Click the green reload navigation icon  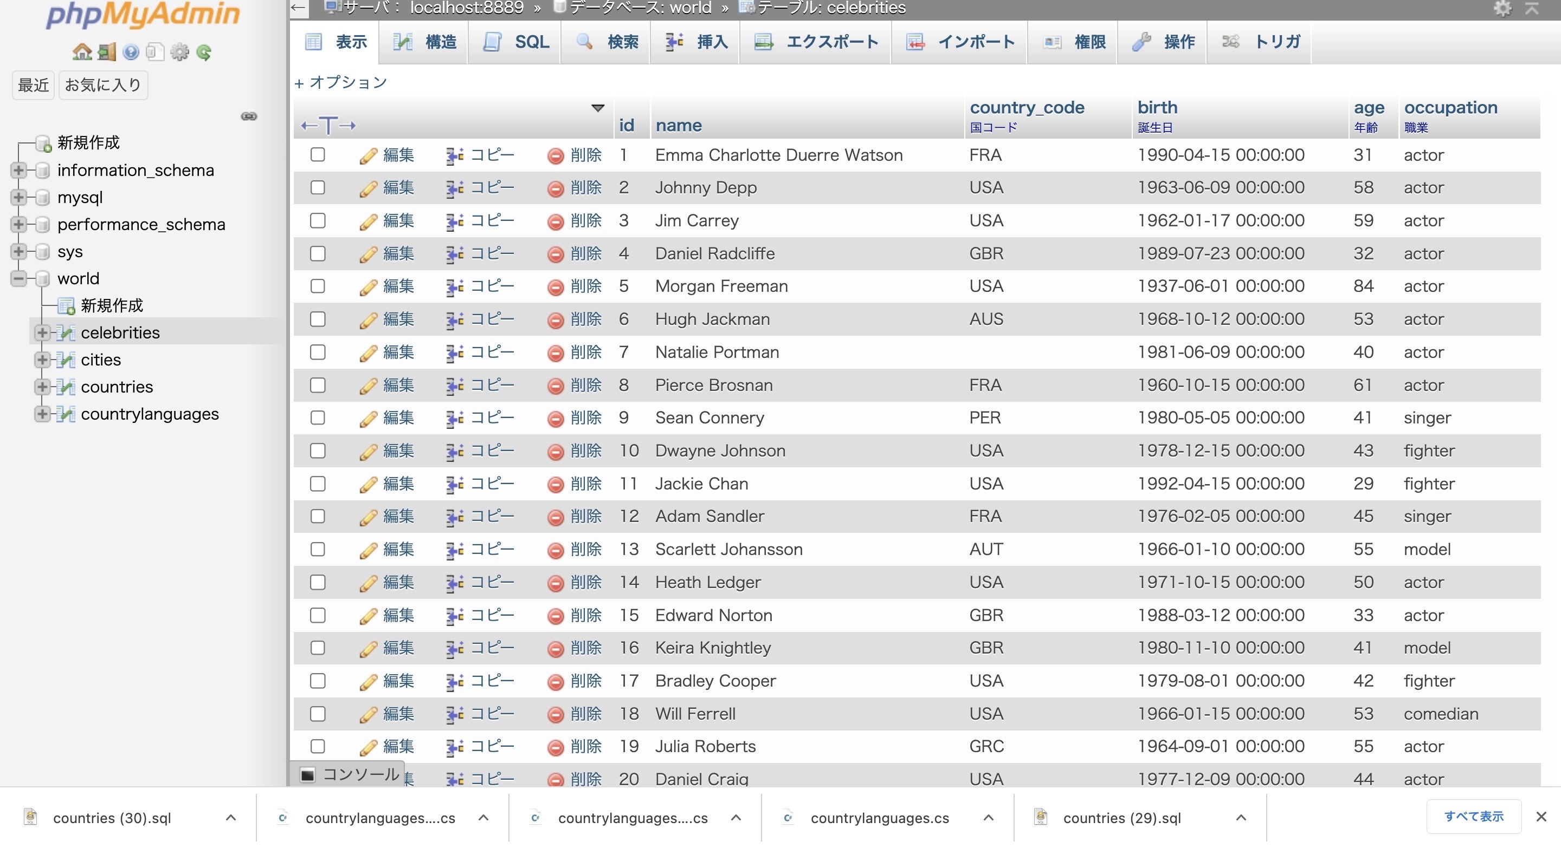pos(204,53)
